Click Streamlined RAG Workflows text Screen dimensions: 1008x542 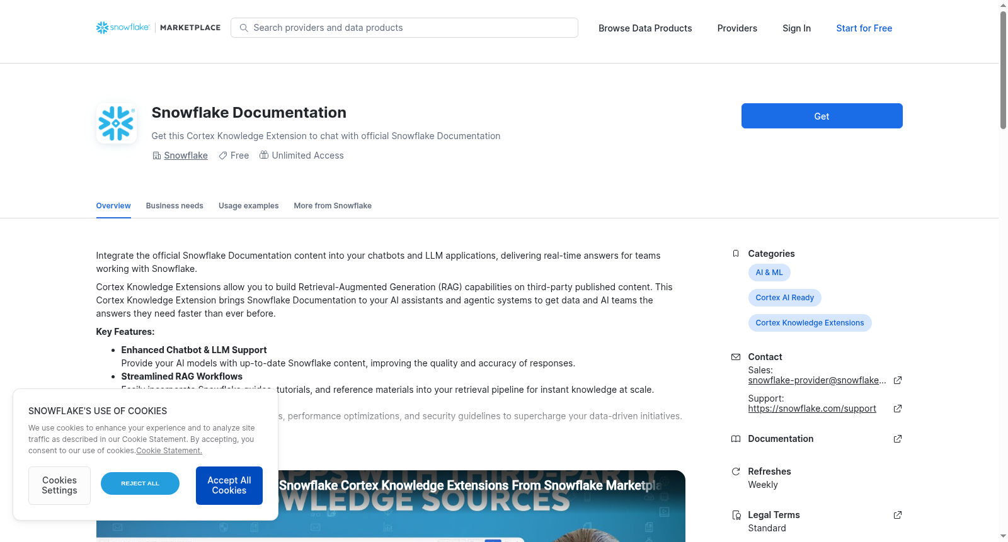pos(181,376)
